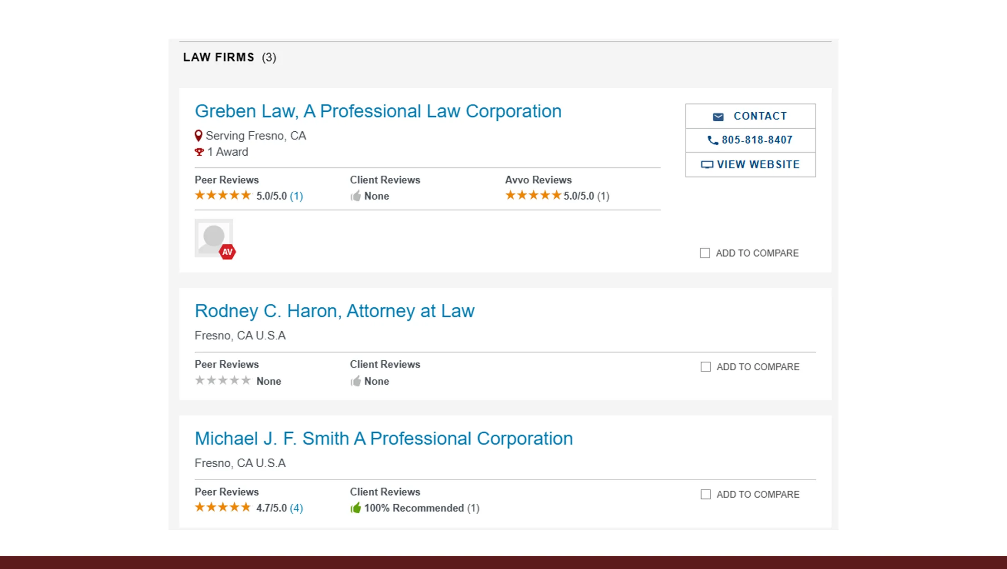Viewport: 1007px width, 569px height.
Task: Click the phone icon next to 805-818-8407
Action: 712,140
